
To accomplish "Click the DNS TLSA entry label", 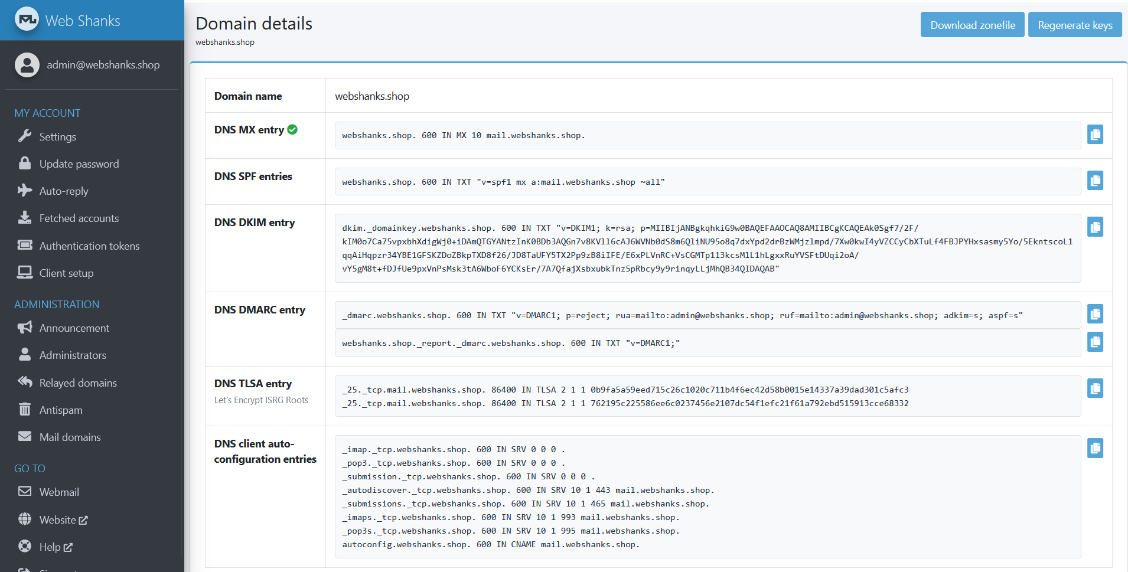I will click(x=253, y=384).
